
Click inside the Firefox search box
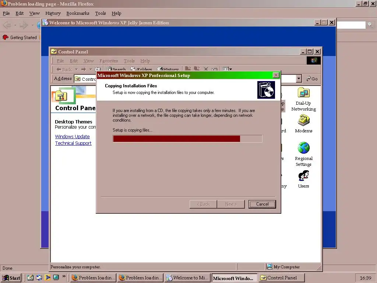(351, 25)
